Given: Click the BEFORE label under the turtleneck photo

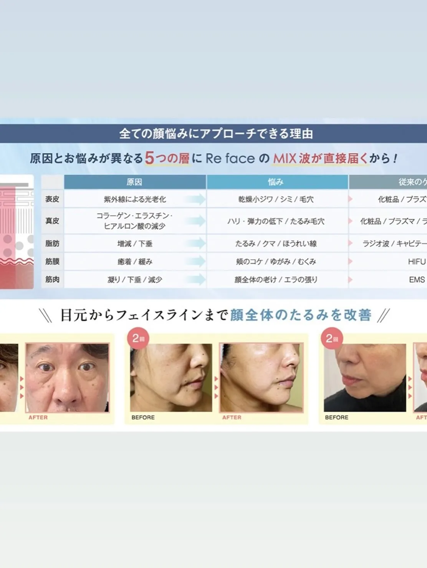Looking at the screenshot, I should (336, 417).
